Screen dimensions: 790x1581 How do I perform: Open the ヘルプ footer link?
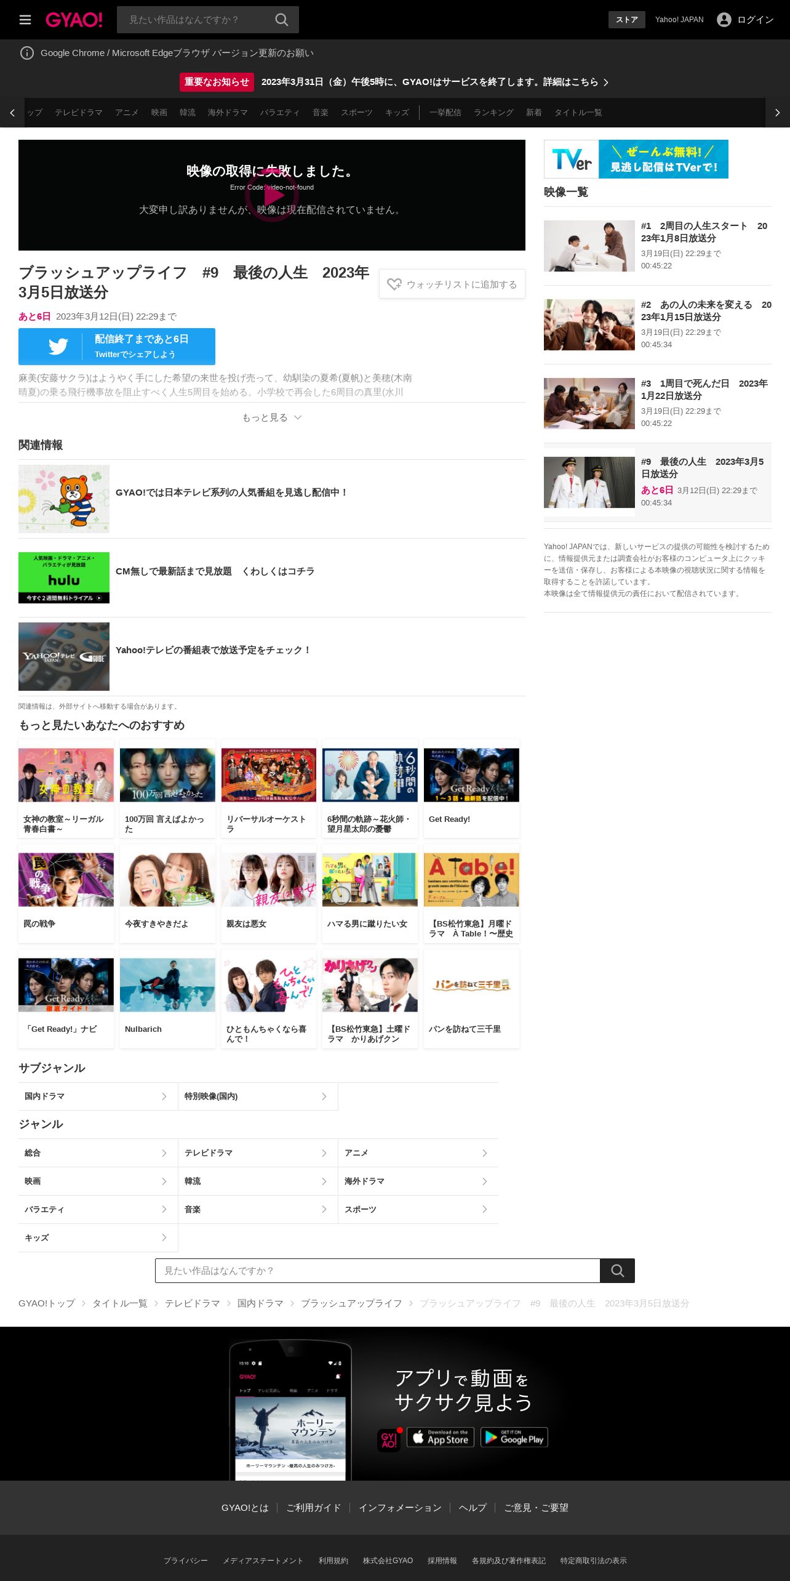(473, 1508)
